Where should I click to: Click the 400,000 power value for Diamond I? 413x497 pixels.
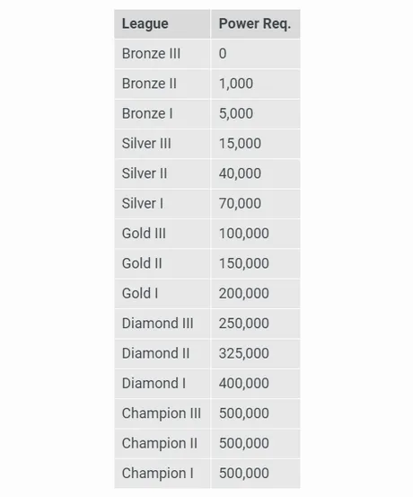pos(244,383)
